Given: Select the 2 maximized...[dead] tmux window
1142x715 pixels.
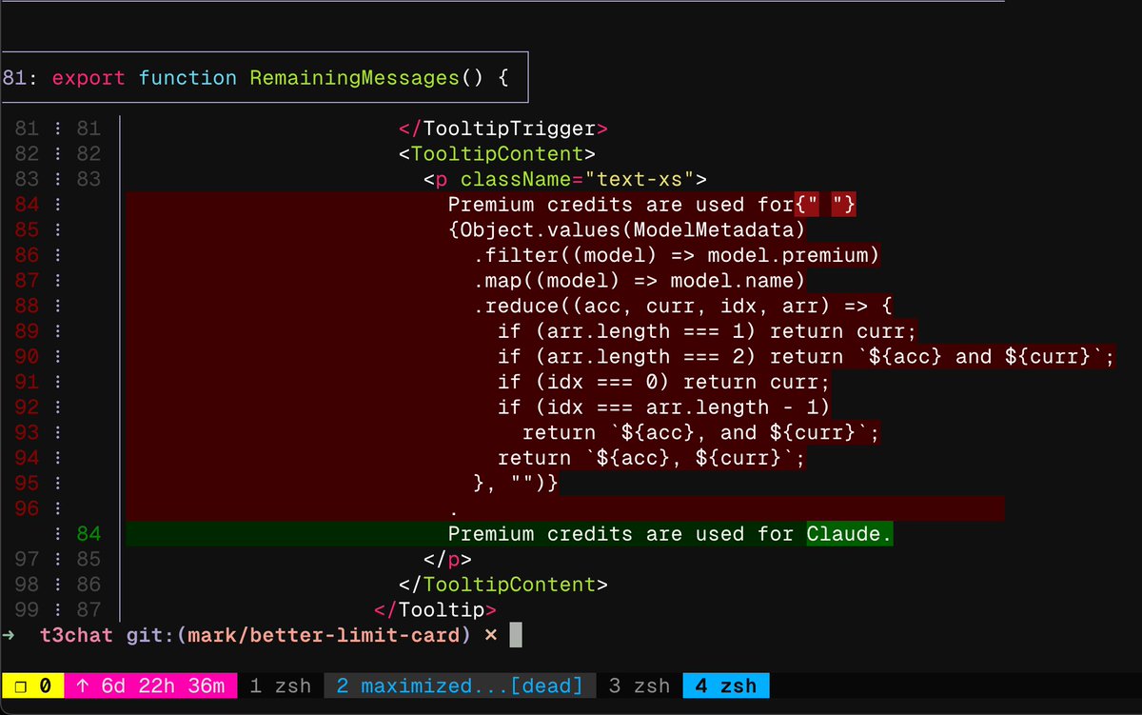Looking at the screenshot, I should click(x=459, y=685).
